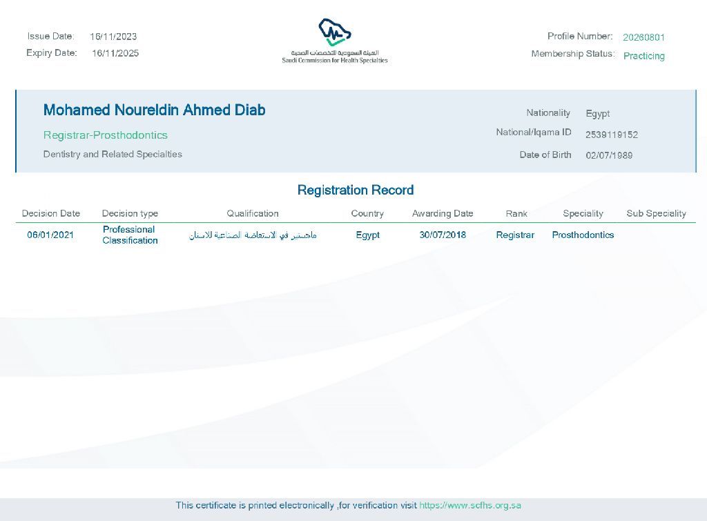707x521 pixels.
Task: Click the Registration Record heading
Action: (355, 190)
